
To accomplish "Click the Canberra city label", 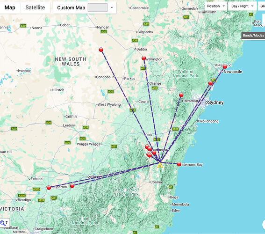I will coord(159,150).
